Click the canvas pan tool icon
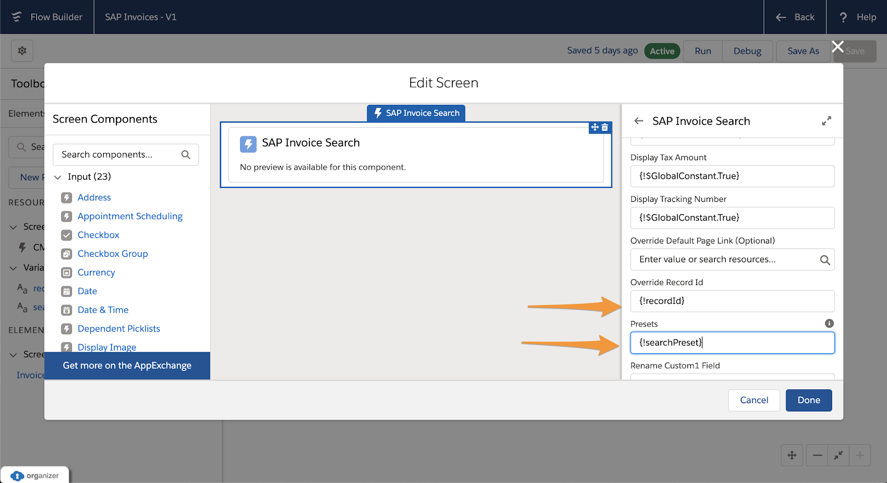Screen dimensions: 887x483 coord(792,455)
